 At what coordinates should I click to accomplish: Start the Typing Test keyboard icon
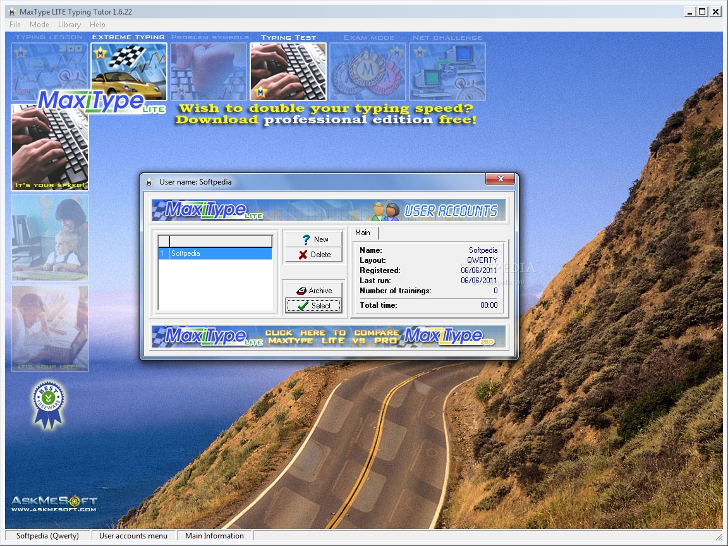coord(288,71)
